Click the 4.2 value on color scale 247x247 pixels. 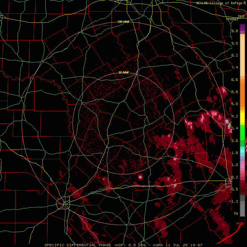[235, 116]
